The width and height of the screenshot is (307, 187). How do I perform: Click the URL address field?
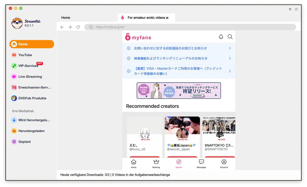[190, 27]
